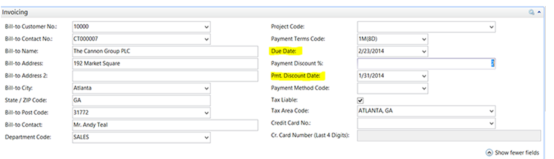Screen dimensions: 554x159
Task: Open the Payment Method Code dropdown
Action: (x=424, y=88)
